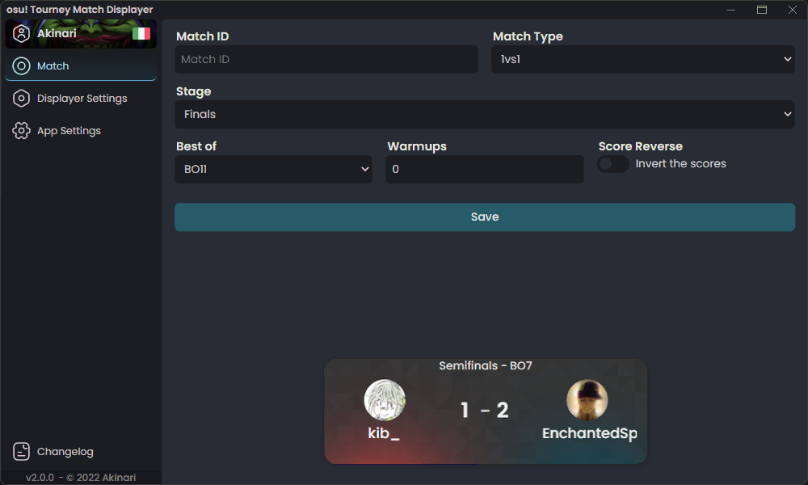Click EnchantedSp player avatar
Screen dimensions: 808x485
pyautogui.click(x=587, y=400)
